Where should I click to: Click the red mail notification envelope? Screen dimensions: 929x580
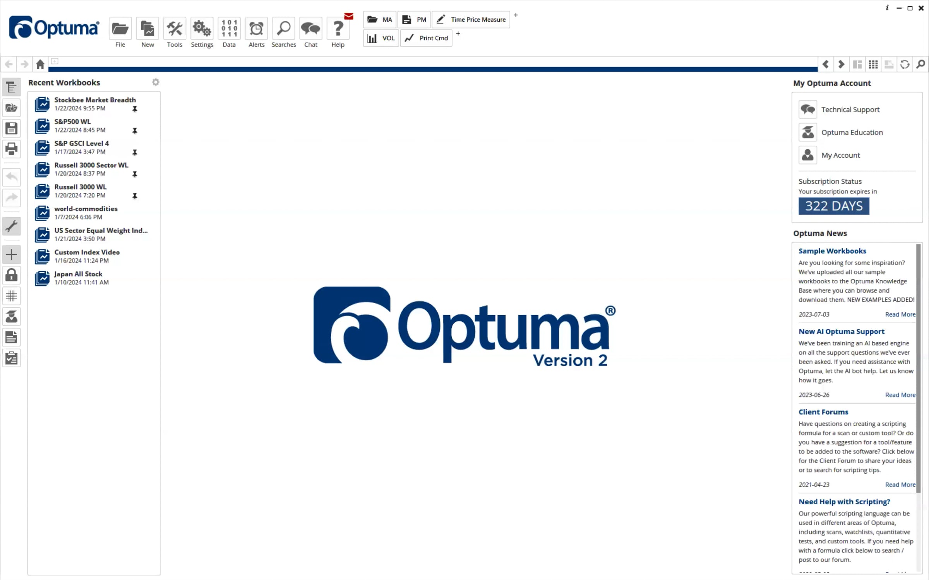point(349,16)
